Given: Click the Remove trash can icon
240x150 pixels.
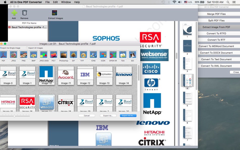Looking at the screenshot, I should 25,13.
